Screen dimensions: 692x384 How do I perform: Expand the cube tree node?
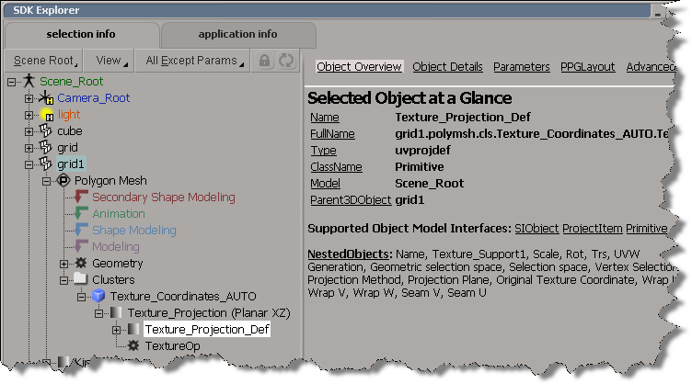[29, 131]
